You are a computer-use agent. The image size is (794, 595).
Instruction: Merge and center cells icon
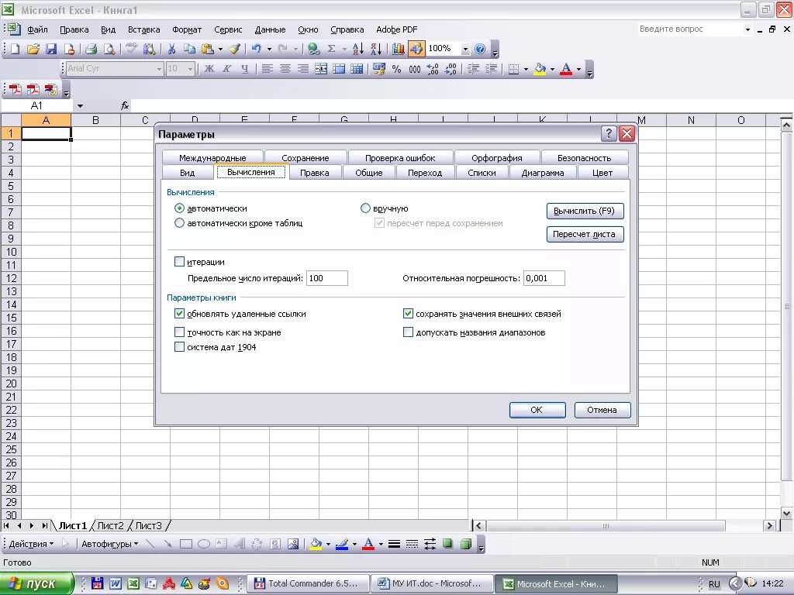tap(321, 69)
